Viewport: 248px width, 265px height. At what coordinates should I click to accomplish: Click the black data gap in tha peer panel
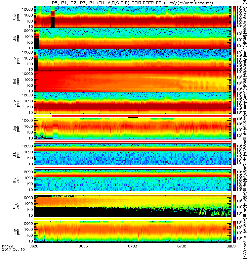53,22
